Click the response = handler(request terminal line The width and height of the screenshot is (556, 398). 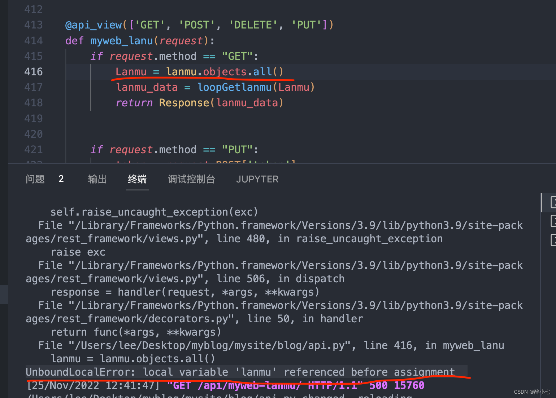[x=185, y=292]
